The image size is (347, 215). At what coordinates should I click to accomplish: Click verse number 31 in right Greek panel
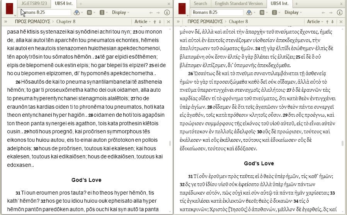click(x=191, y=176)
